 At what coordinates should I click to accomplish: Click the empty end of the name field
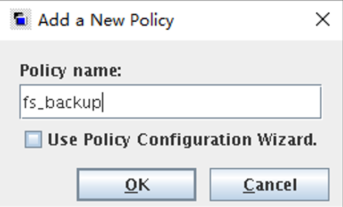[212, 102]
